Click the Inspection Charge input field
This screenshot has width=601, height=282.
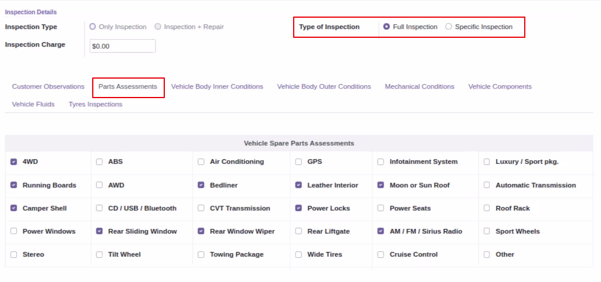click(x=123, y=46)
